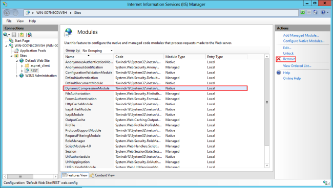333x188 pixels.
Task: Click Sites in the address breadcrumb
Action: tap(77, 13)
